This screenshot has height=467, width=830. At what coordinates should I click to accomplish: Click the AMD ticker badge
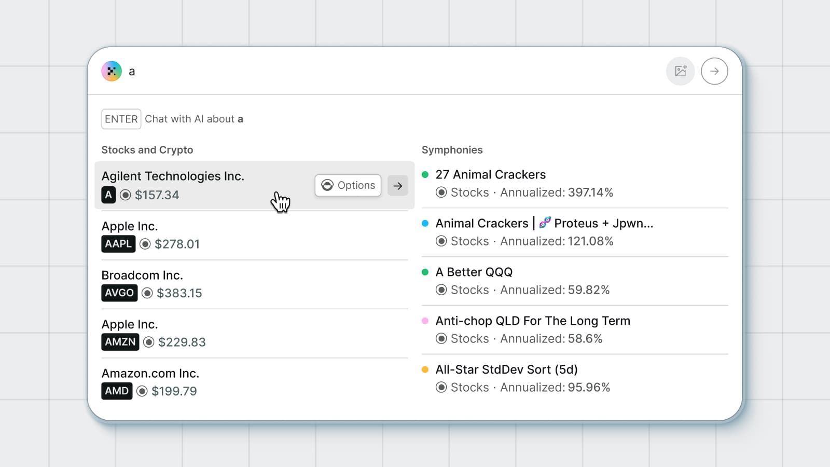pos(117,391)
